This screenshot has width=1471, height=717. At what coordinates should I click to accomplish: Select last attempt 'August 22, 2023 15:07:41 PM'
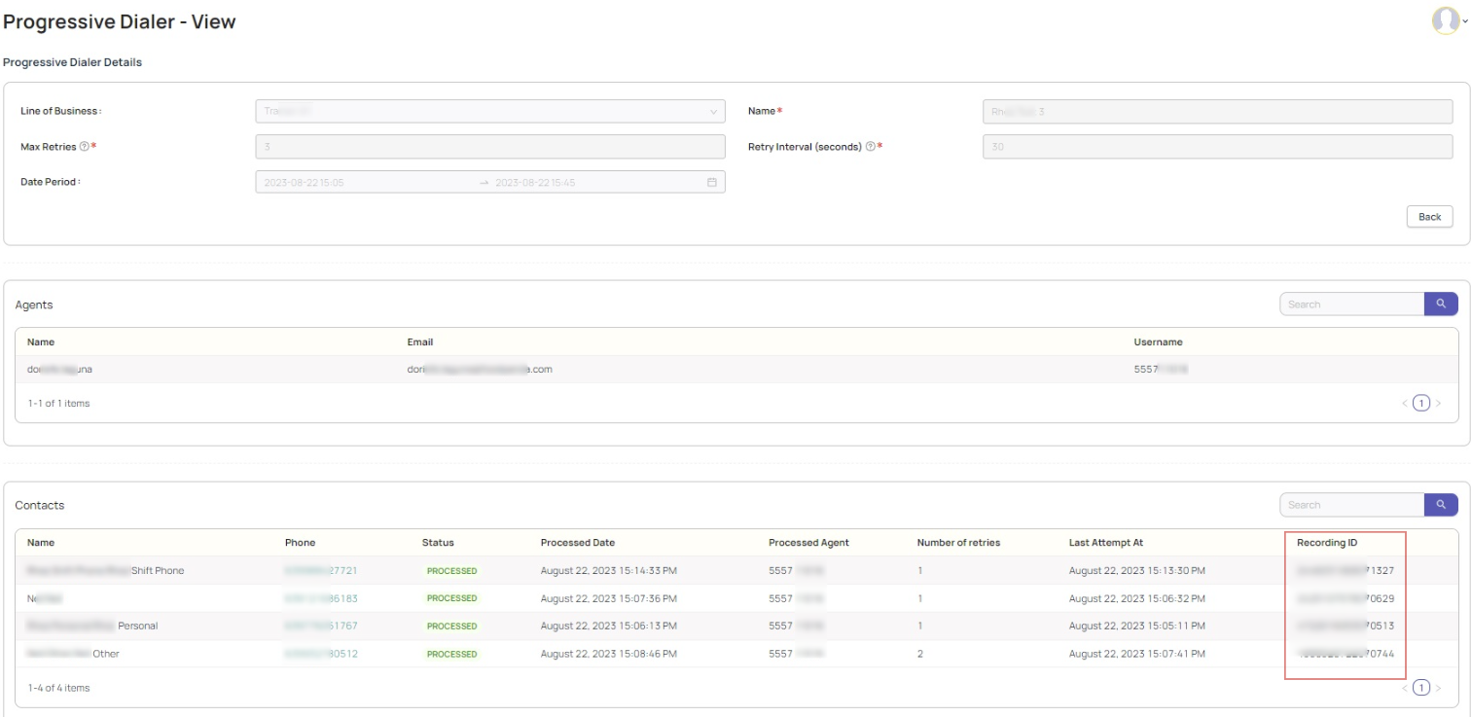pos(1137,654)
